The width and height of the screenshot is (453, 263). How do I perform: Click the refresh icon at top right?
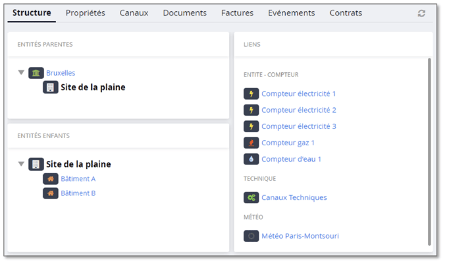tap(421, 13)
